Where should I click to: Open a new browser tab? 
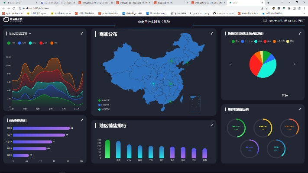click(268, 3)
